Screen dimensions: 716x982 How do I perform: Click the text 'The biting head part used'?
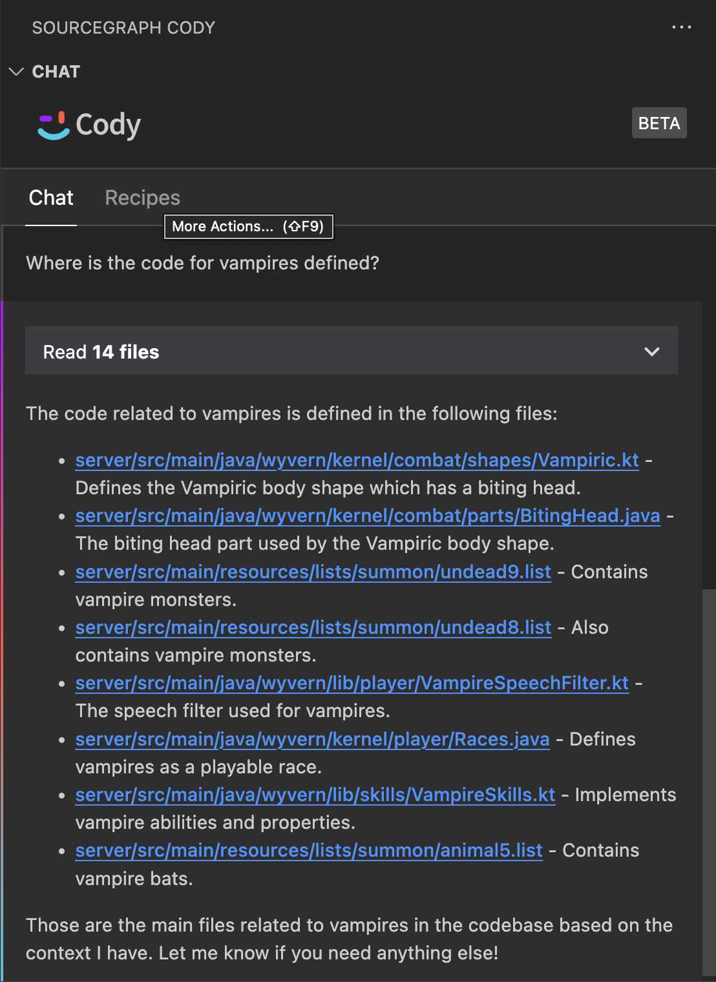[x=315, y=543]
